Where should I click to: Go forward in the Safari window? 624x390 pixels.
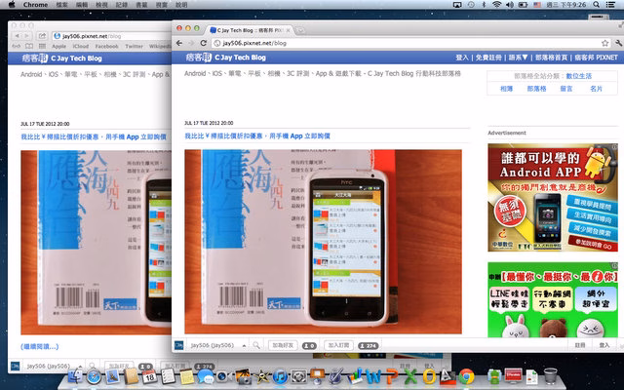[26, 36]
